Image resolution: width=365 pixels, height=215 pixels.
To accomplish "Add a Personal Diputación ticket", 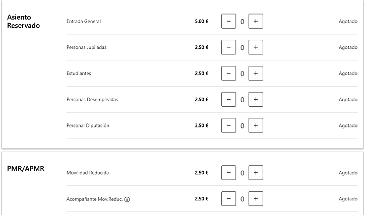I will pyautogui.click(x=256, y=125).
